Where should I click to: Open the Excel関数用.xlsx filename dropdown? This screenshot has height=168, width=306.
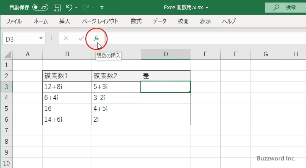[x=207, y=8]
